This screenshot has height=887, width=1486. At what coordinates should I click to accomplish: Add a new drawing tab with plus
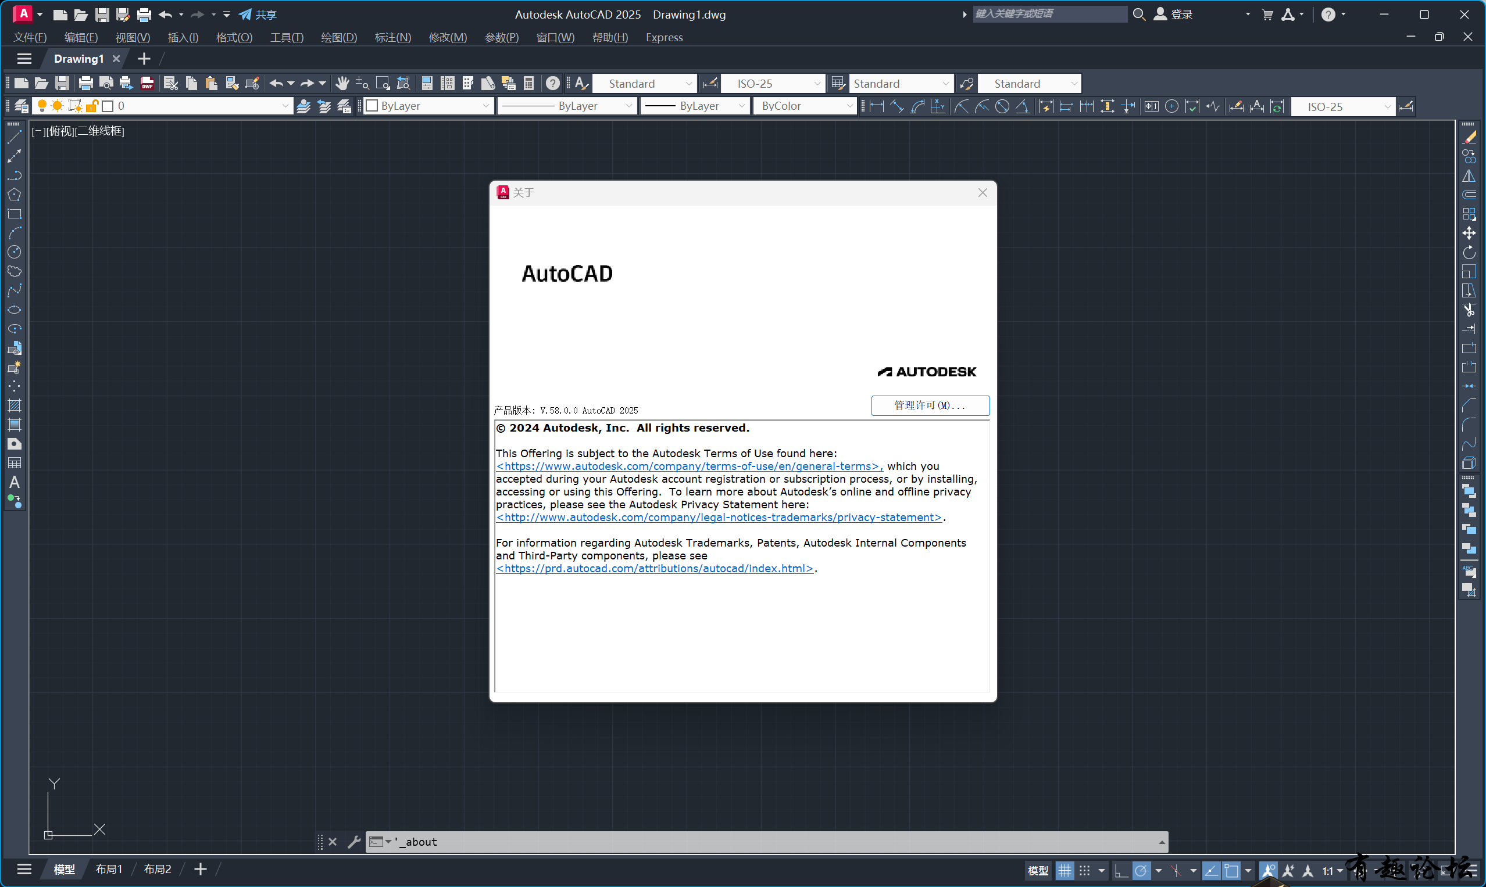tap(144, 59)
